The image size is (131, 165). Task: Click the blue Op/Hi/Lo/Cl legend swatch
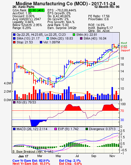point(14,35)
